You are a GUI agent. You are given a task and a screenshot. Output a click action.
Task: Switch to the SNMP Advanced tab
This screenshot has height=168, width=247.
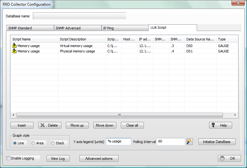pos(78,28)
